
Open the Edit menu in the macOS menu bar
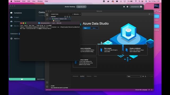[29, 1]
